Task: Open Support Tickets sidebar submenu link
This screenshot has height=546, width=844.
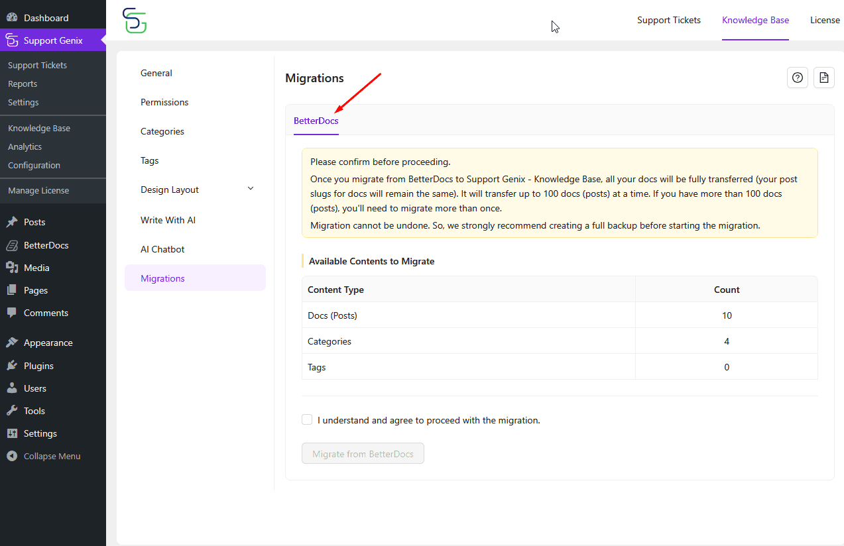Action: click(37, 65)
